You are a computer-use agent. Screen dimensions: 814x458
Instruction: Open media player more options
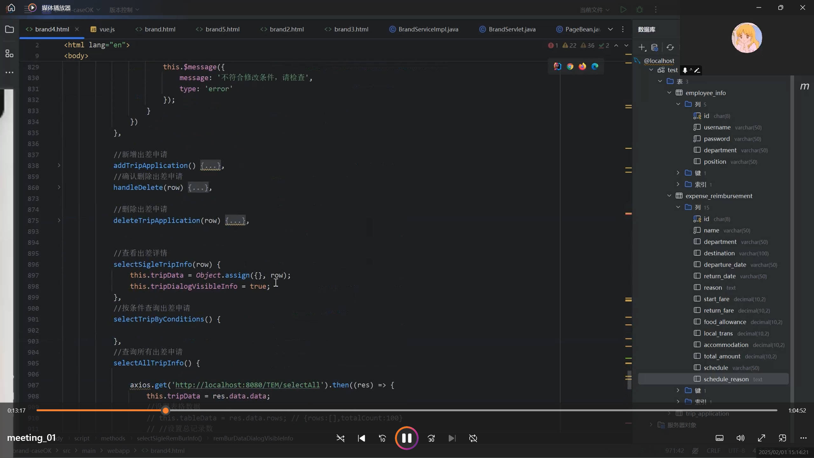[x=804, y=438]
